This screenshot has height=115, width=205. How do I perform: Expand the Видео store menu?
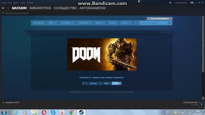(100, 23)
